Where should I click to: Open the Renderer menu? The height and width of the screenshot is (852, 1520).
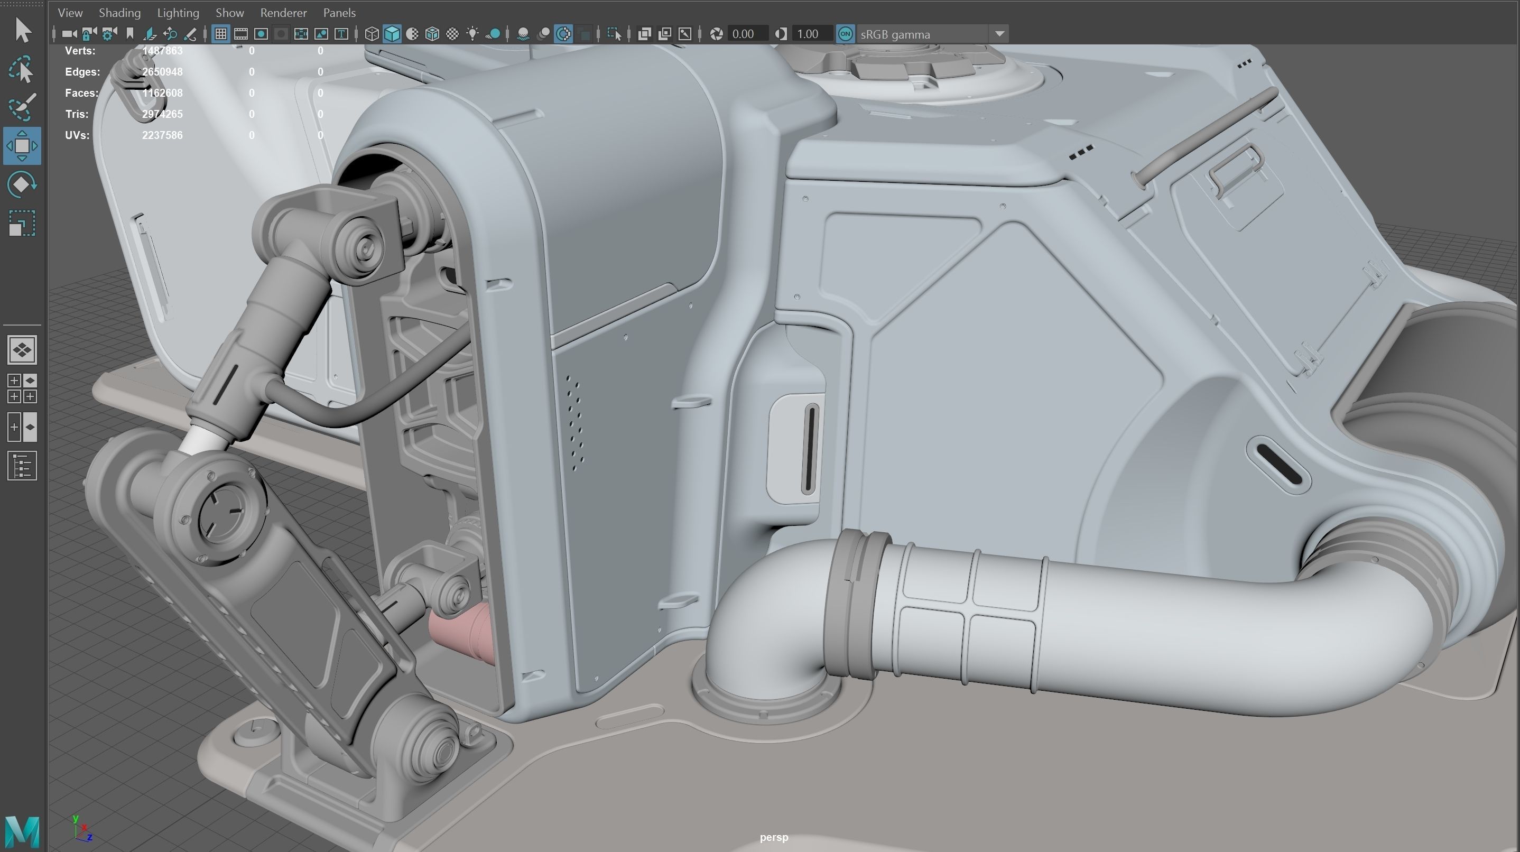[x=283, y=12]
